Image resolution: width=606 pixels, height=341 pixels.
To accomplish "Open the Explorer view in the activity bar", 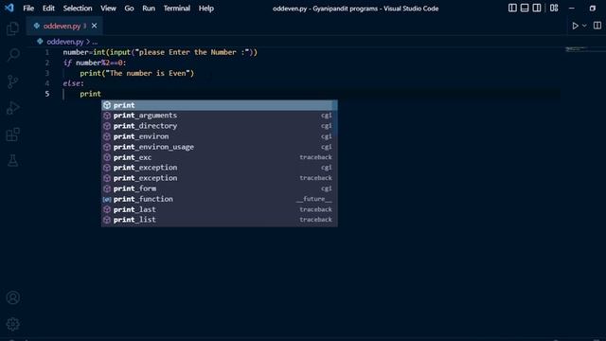I will [x=12, y=28].
